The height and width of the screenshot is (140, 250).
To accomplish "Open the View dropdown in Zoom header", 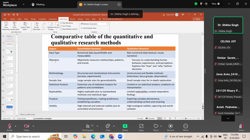I will point(215,4).
